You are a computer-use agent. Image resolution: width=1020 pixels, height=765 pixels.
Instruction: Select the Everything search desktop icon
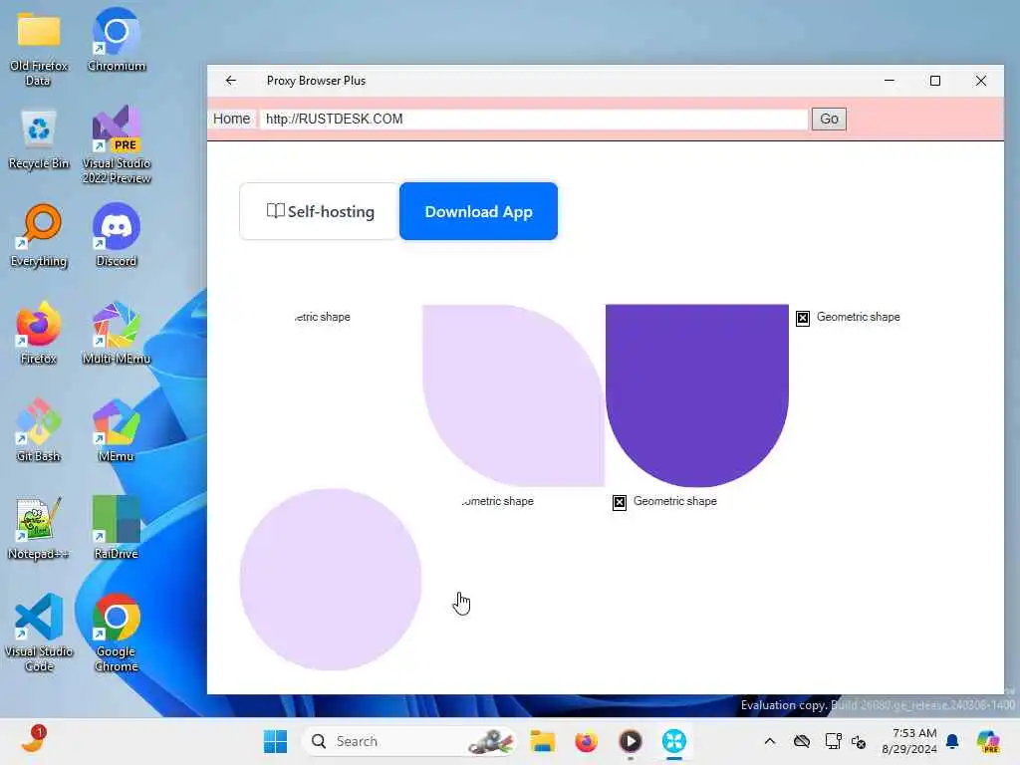click(39, 236)
